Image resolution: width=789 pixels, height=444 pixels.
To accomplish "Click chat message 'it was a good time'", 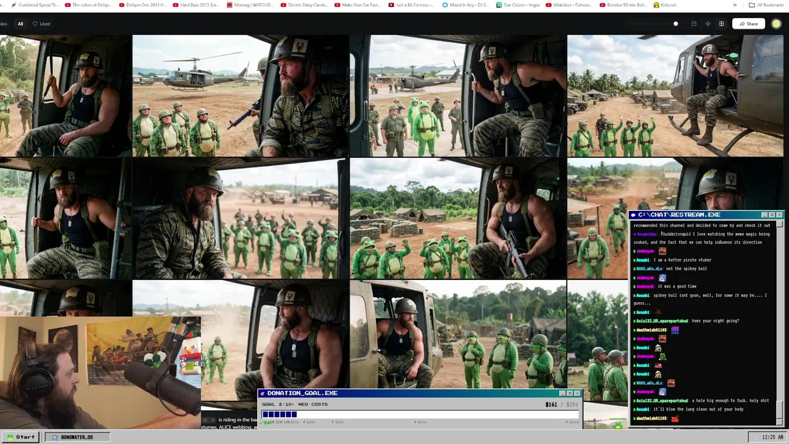I will click(677, 286).
